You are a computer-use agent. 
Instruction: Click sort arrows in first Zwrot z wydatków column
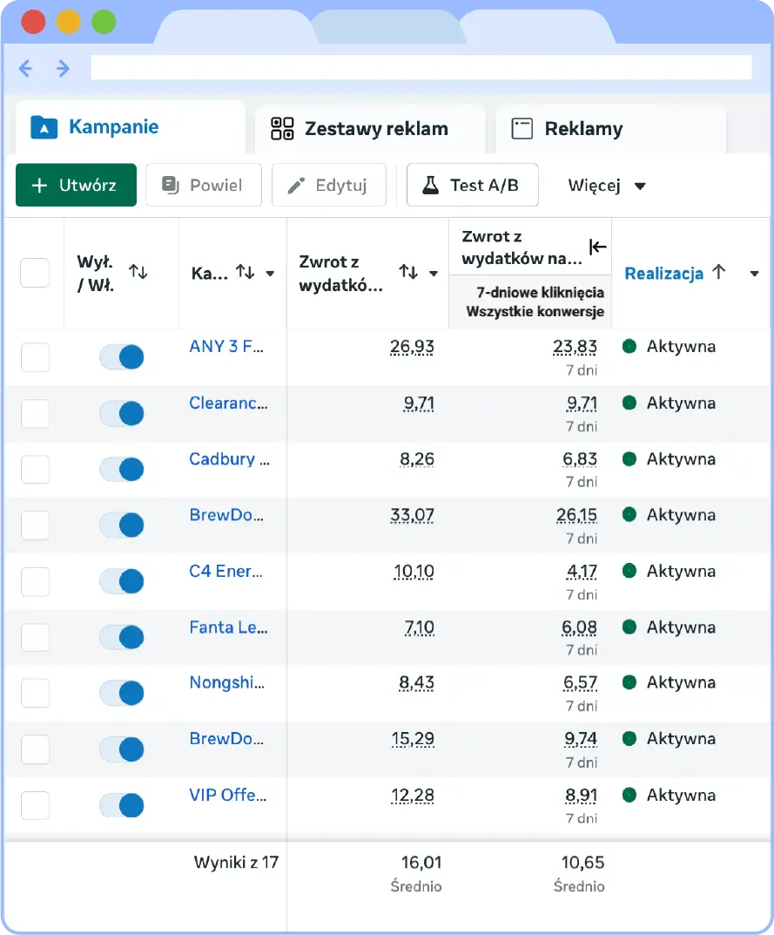click(x=408, y=273)
